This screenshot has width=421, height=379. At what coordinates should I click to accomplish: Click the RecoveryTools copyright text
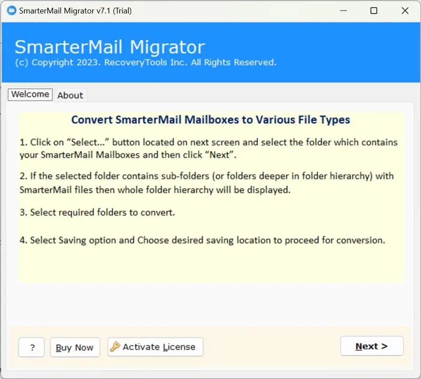click(146, 62)
